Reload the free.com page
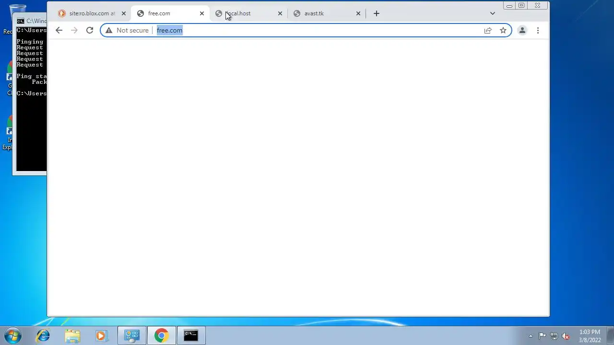 click(90, 30)
